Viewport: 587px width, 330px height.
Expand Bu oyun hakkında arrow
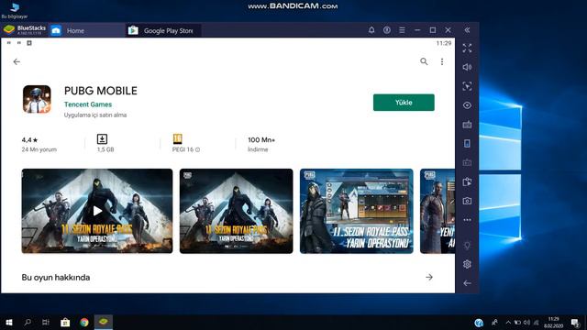point(429,277)
